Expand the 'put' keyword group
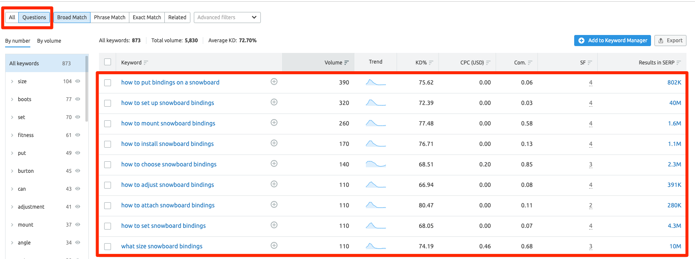This screenshot has height=259, width=695. 12,153
